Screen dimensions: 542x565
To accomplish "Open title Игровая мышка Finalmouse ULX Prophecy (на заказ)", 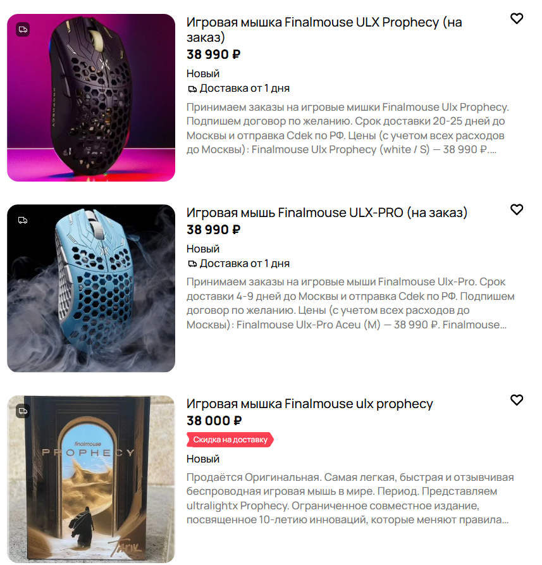I will click(x=324, y=30).
